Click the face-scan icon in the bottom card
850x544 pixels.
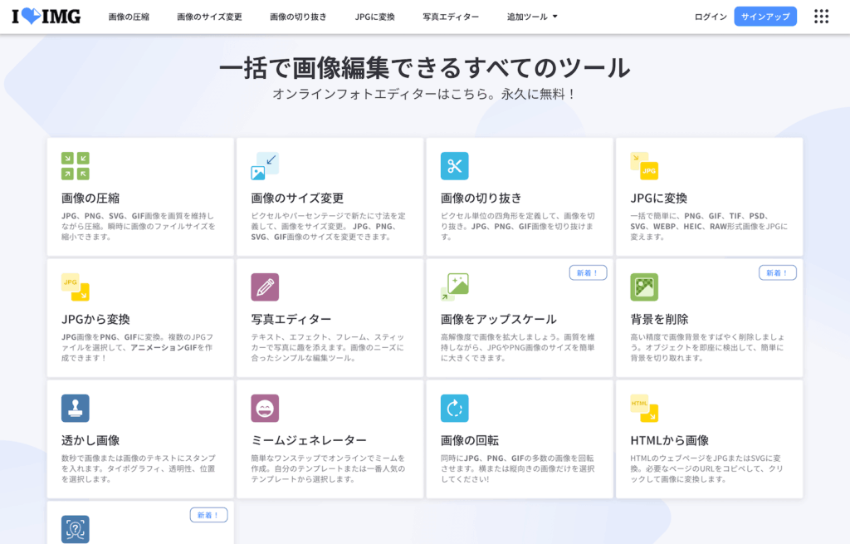click(76, 529)
